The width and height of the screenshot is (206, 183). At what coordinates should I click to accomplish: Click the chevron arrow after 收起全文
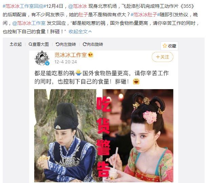[90, 32]
